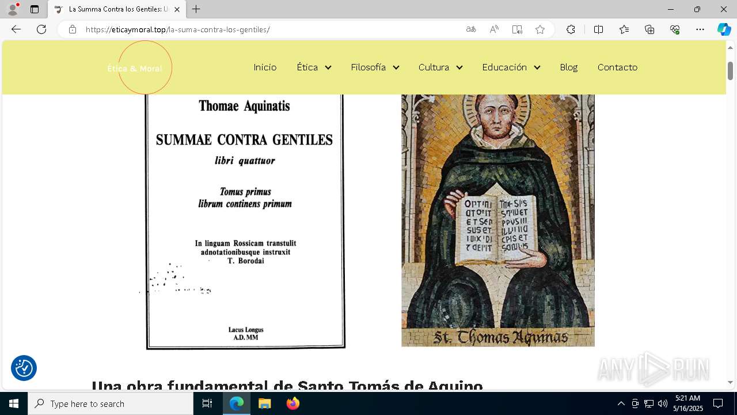Open the translate page option
This screenshot has width=737, height=415.
coord(471,29)
